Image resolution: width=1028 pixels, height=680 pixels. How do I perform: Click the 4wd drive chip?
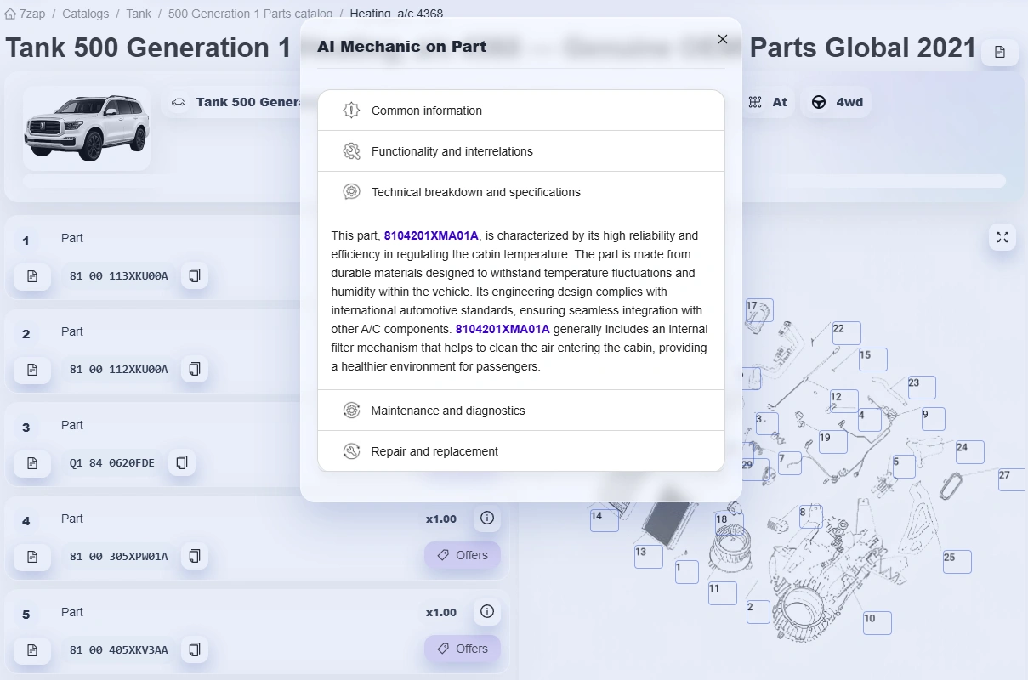pos(837,102)
